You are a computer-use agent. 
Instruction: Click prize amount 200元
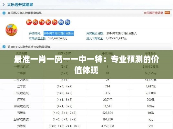[151, 100]
